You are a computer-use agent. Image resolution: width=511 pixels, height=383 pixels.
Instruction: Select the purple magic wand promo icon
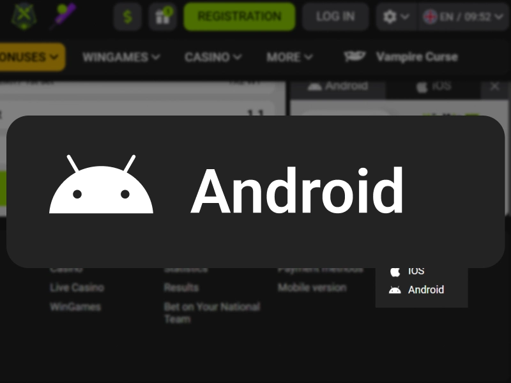click(x=63, y=17)
